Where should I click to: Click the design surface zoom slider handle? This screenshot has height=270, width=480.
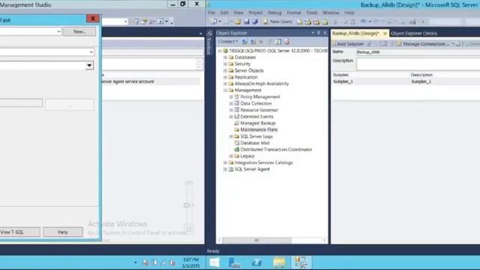tap(187, 205)
